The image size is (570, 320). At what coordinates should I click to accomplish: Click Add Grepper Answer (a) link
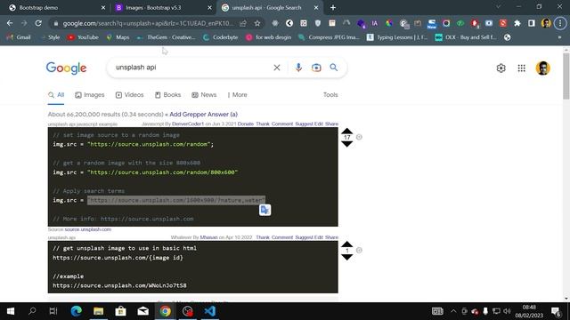click(x=204, y=115)
